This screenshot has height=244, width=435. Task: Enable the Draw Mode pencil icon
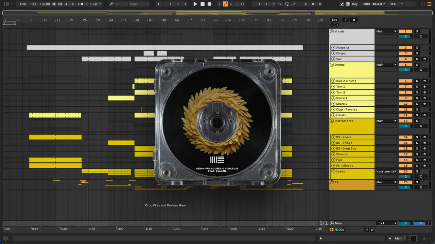point(342,4)
